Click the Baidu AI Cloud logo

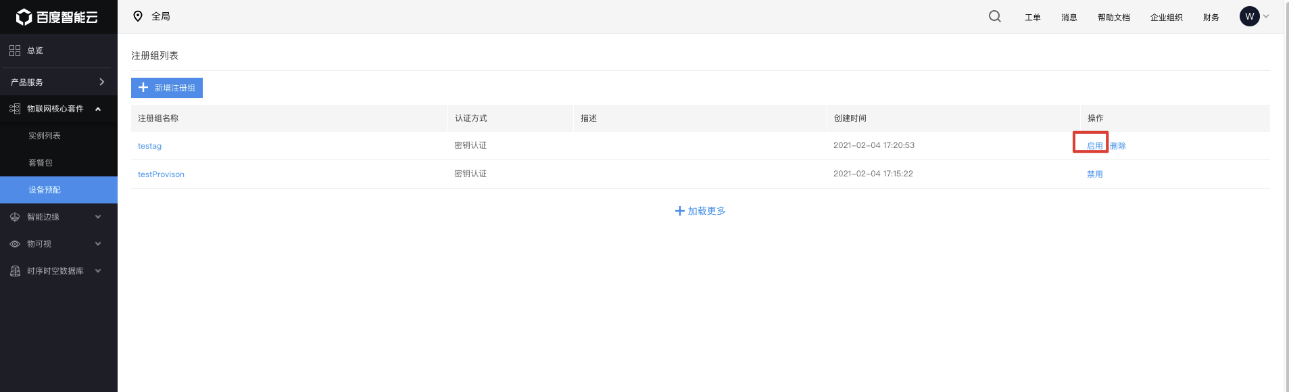pyautogui.click(x=57, y=17)
